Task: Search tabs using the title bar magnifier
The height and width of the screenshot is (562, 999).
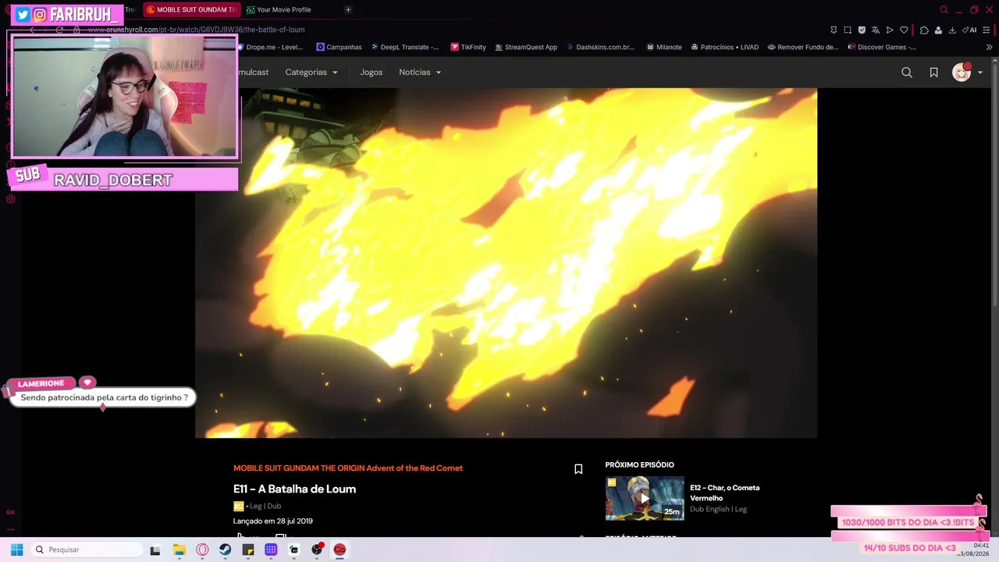Action: (x=944, y=9)
